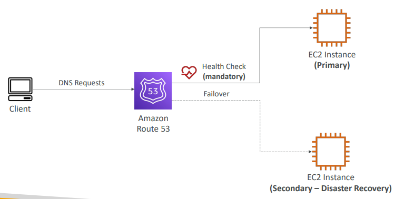Select the bold "(Primary)" text
The width and height of the screenshot is (404, 199).
[x=332, y=65]
